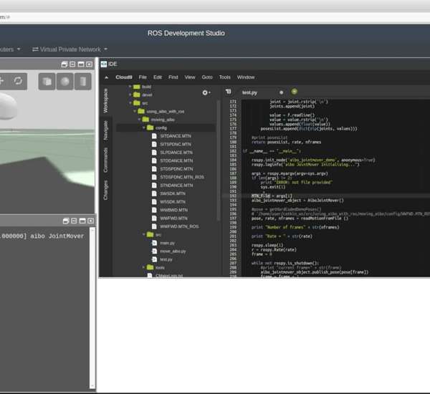Screen dimensions: 430x394
Task: Click the SITDANCE.MTN file icon
Action: pyautogui.click(x=154, y=136)
